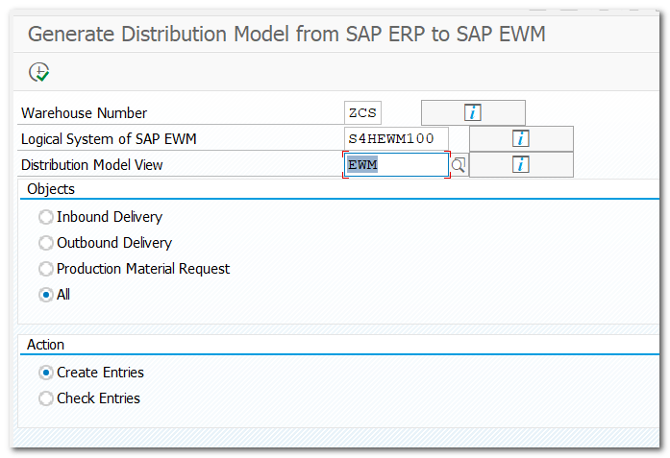Switch action to Check Entries
This screenshot has height=458, width=670.
pos(46,398)
